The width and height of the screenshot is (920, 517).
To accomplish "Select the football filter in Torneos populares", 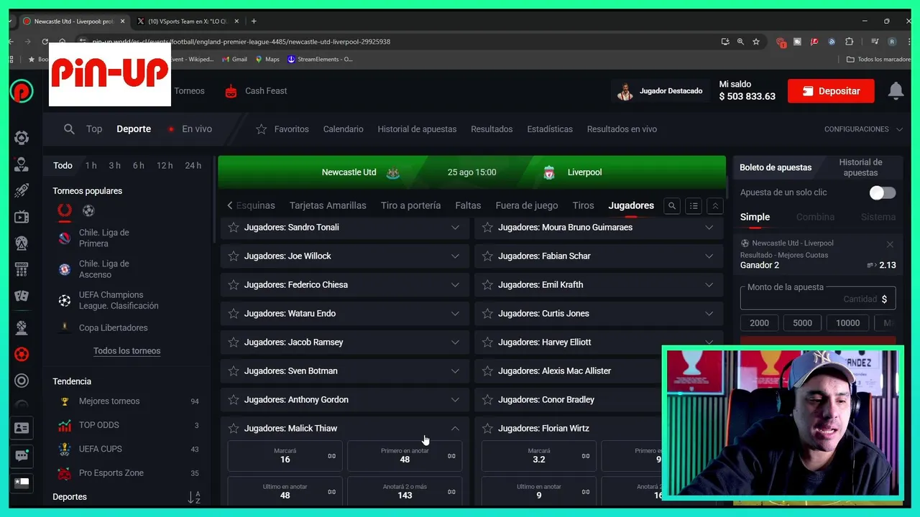I will (88, 210).
